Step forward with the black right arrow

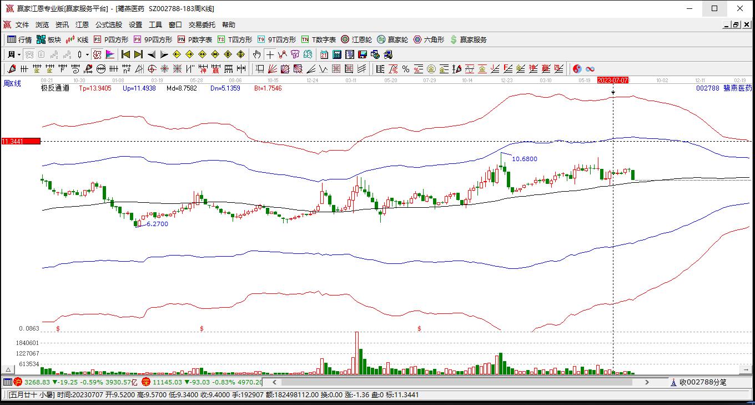(164, 54)
